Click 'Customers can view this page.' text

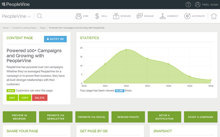click(x=34, y=90)
